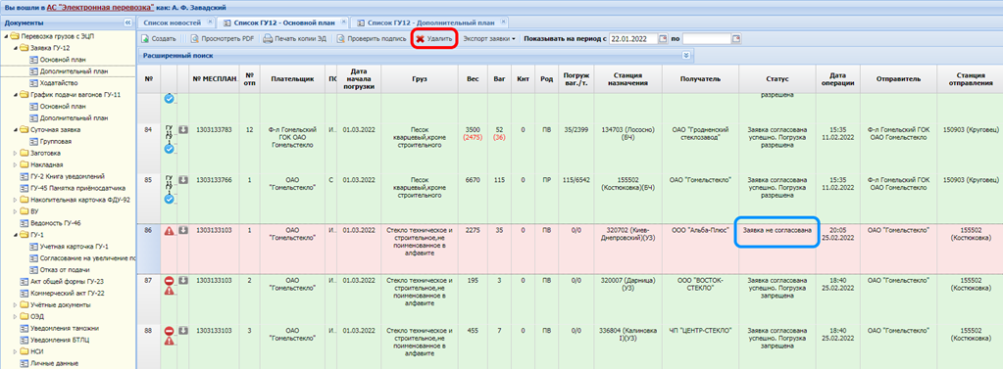Sort by Статус column header
Viewport: 1003px width, 369px height.
(777, 78)
